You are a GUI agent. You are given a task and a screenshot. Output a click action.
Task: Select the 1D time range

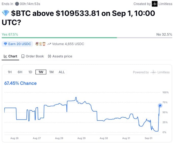[x=30, y=72]
